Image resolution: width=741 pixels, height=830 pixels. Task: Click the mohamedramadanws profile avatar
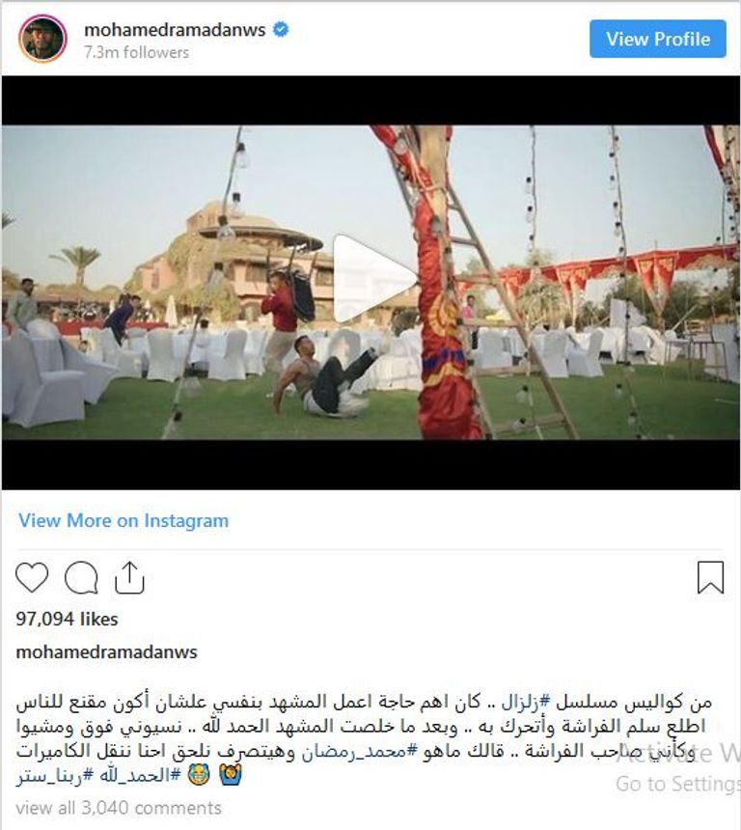[42, 39]
